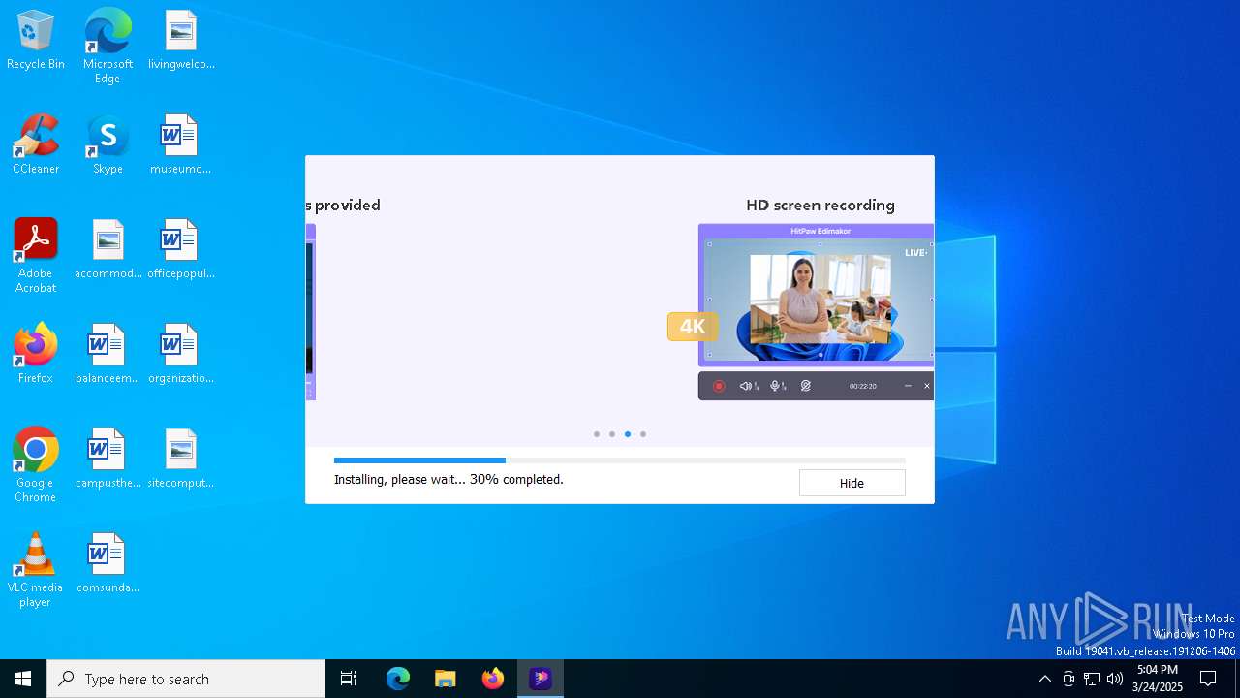The height and width of the screenshot is (698, 1240).
Task: Open Skype desktop shortcut
Action: 108,145
